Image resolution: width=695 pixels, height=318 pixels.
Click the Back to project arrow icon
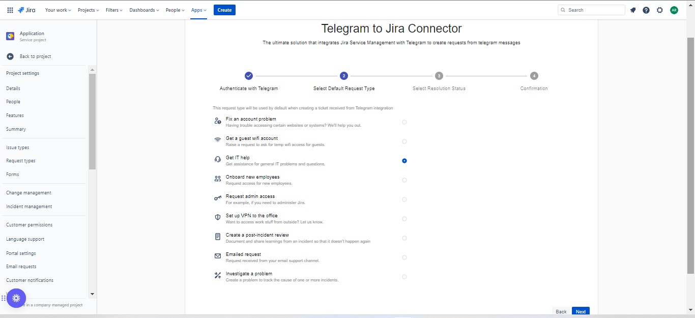pyautogui.click(x=10, y=56)
